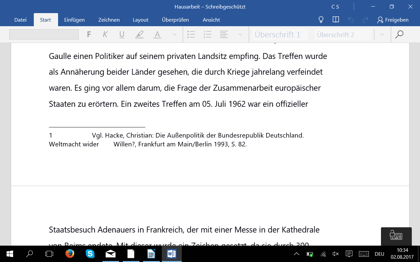Screen dimensions: 420x262
Task: Switch to Word taskbar icon
Action: pyautogui.click(x=171, y=254)
